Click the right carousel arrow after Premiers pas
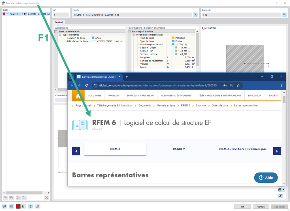This screenshot has width=290, height=211. 277,151
